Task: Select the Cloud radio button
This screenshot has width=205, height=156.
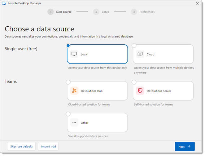Action: click(134, 46)
